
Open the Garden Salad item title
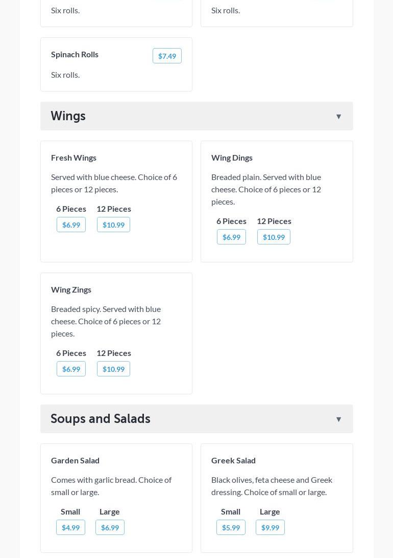point(75,460)
